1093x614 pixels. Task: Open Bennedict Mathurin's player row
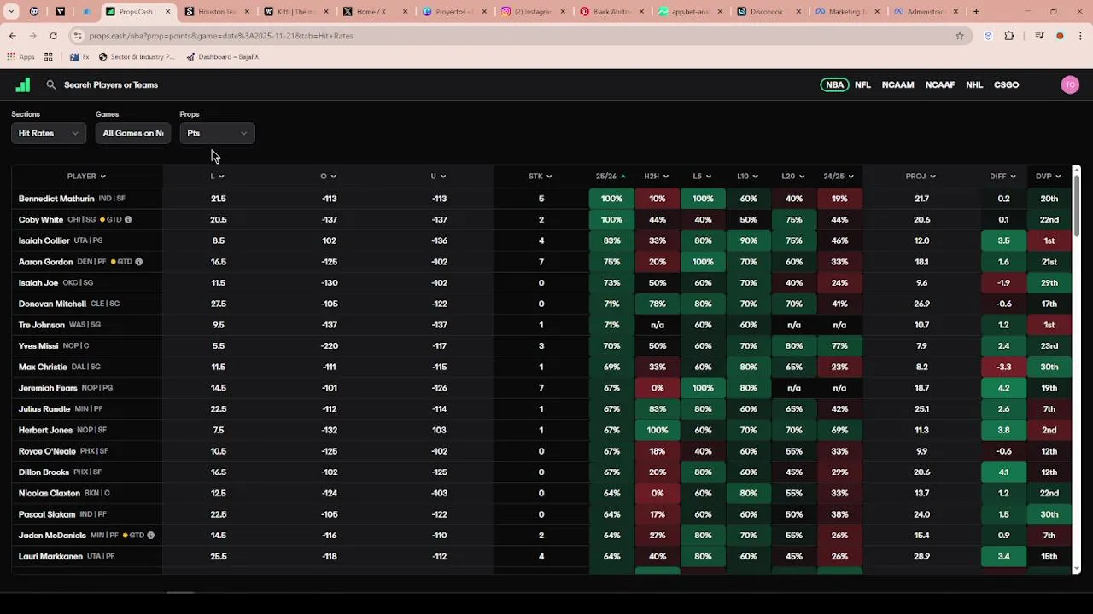coord(541,199)
